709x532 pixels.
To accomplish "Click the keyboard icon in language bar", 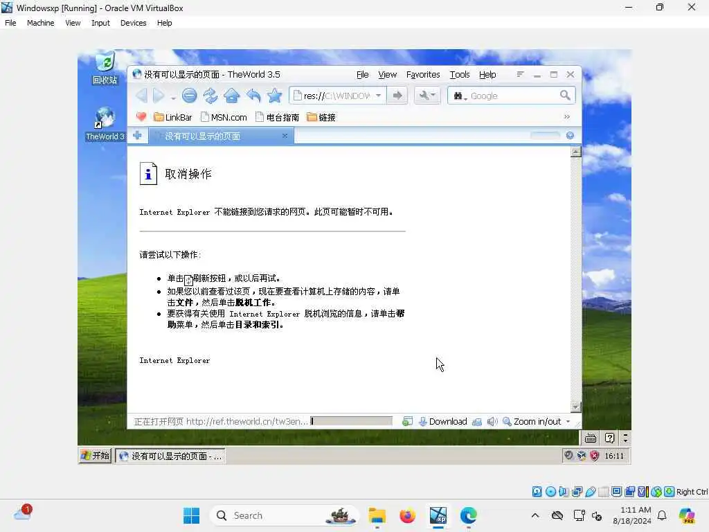I will pos(591,438).
